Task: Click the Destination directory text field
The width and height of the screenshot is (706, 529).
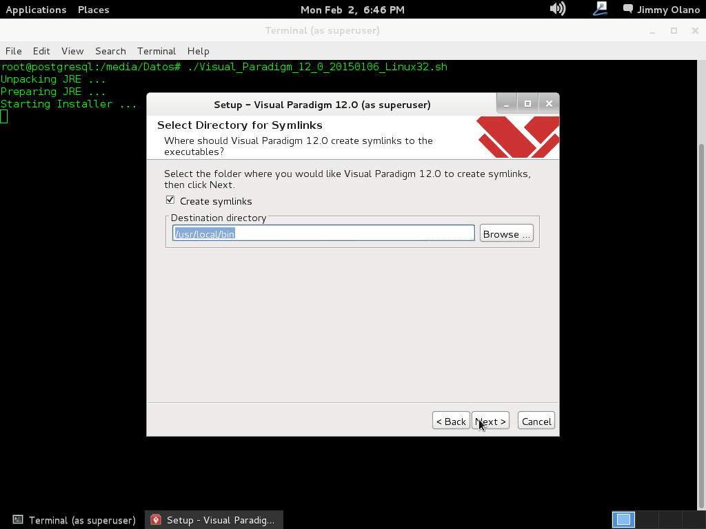Action: point(323,234)
